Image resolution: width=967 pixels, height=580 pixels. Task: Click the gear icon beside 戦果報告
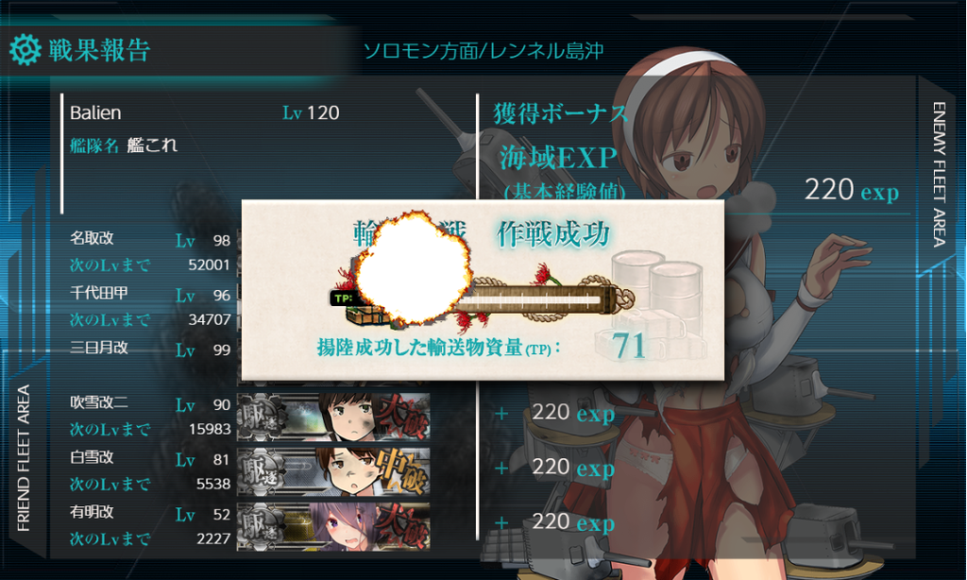coord(25,50)
